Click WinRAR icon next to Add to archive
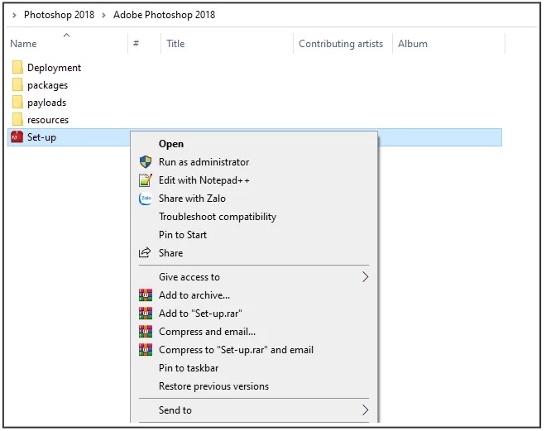 [146, 295]
